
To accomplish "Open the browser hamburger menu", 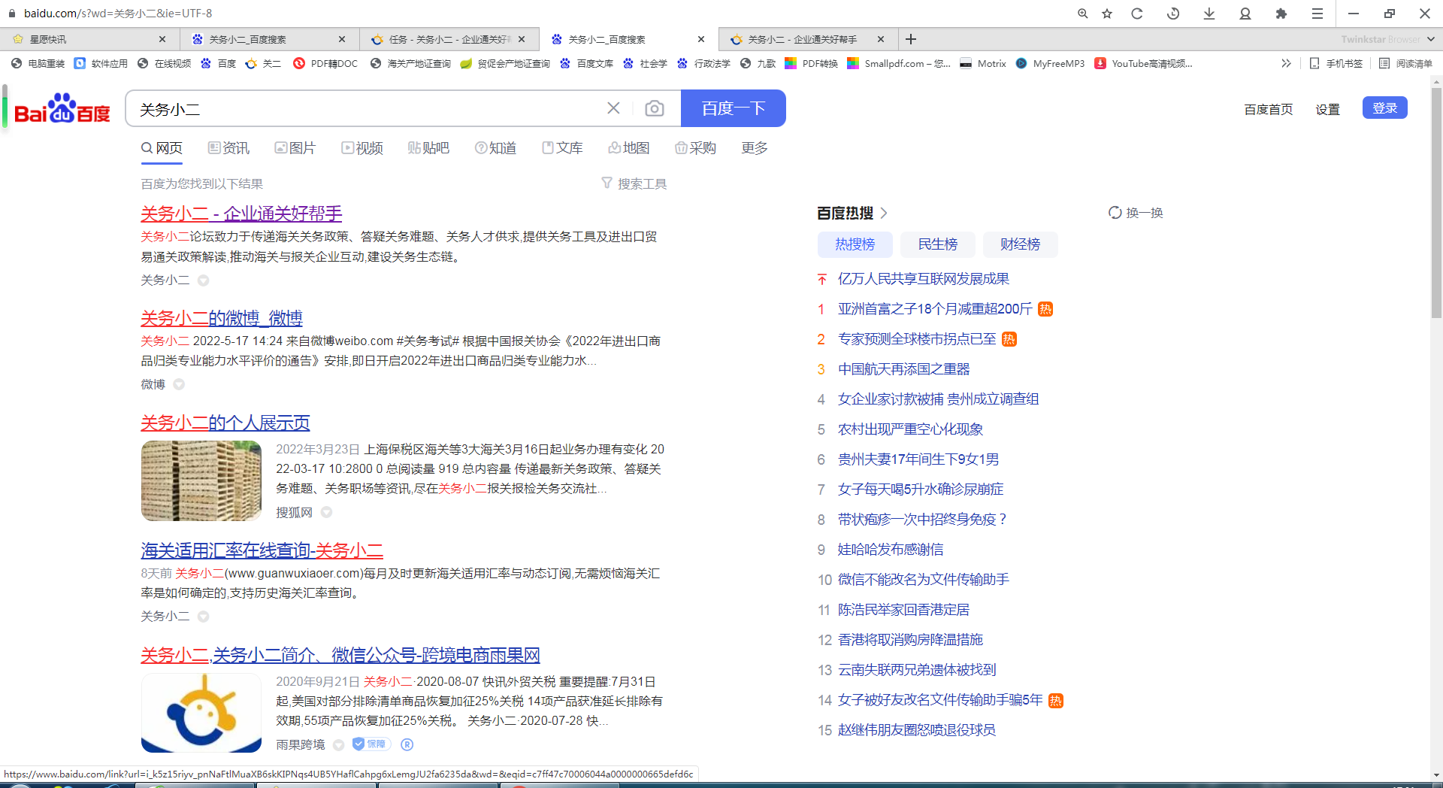I will click(1317, 14).
